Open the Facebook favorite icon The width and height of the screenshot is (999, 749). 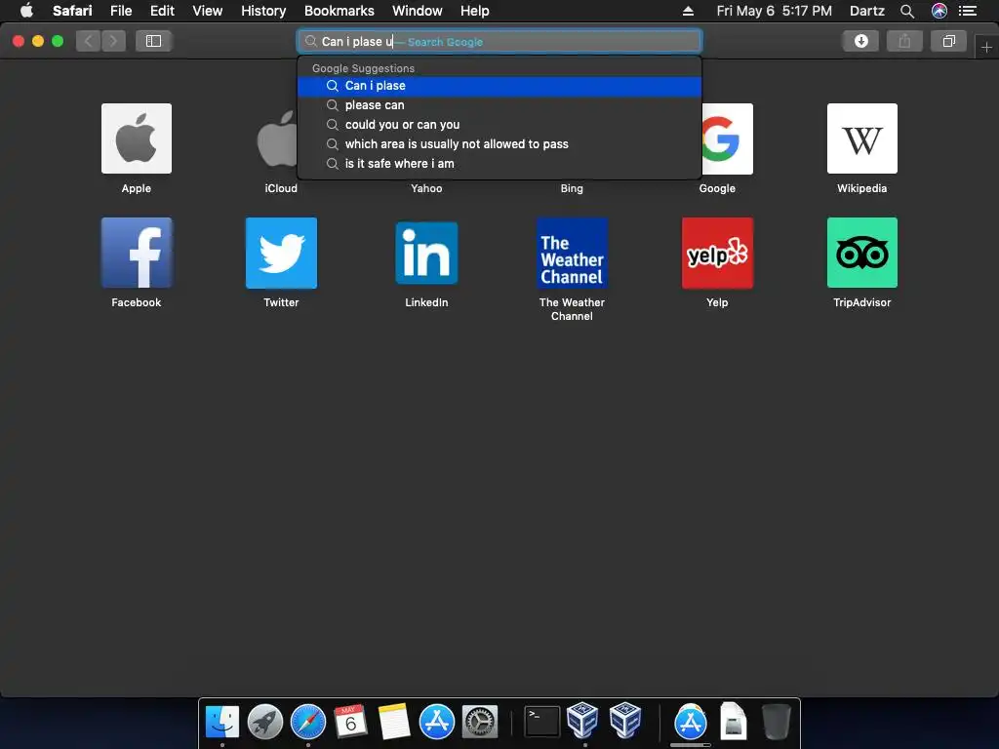(137, 253)
